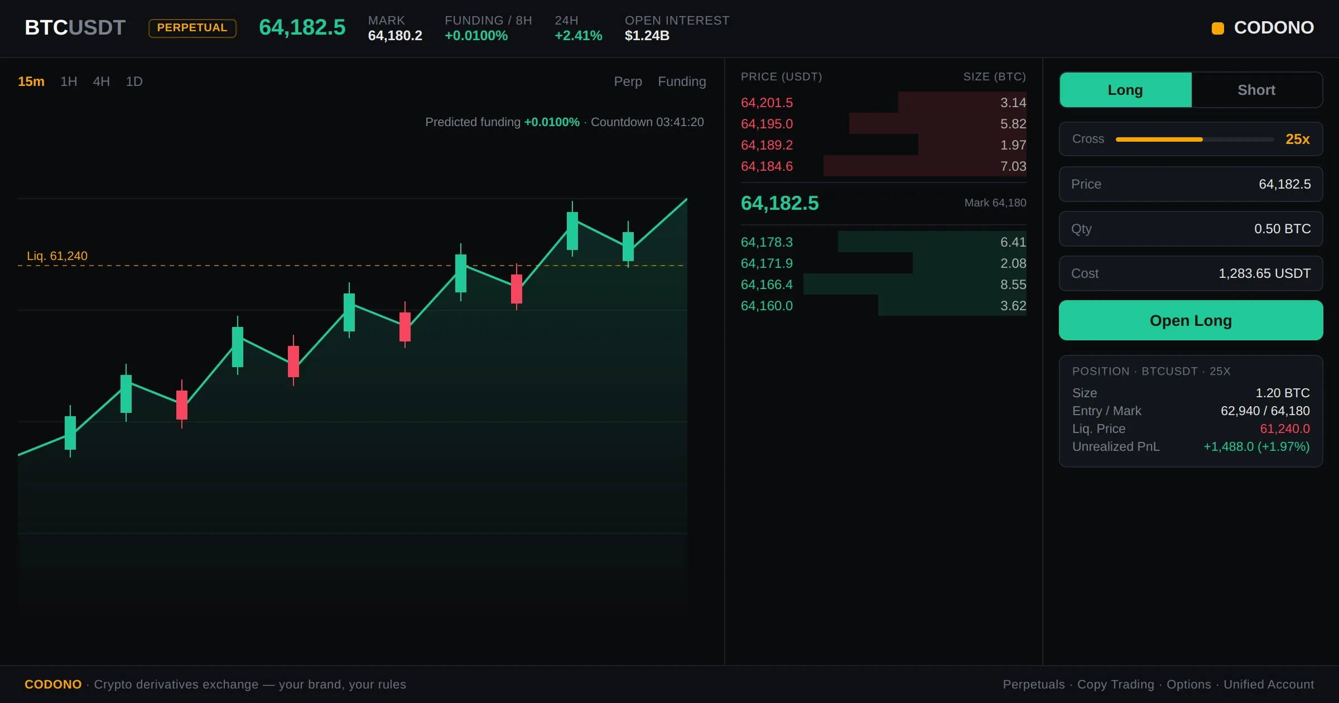
Task: Select the 15m timeframe tab
Action: (x=31, y=81)
